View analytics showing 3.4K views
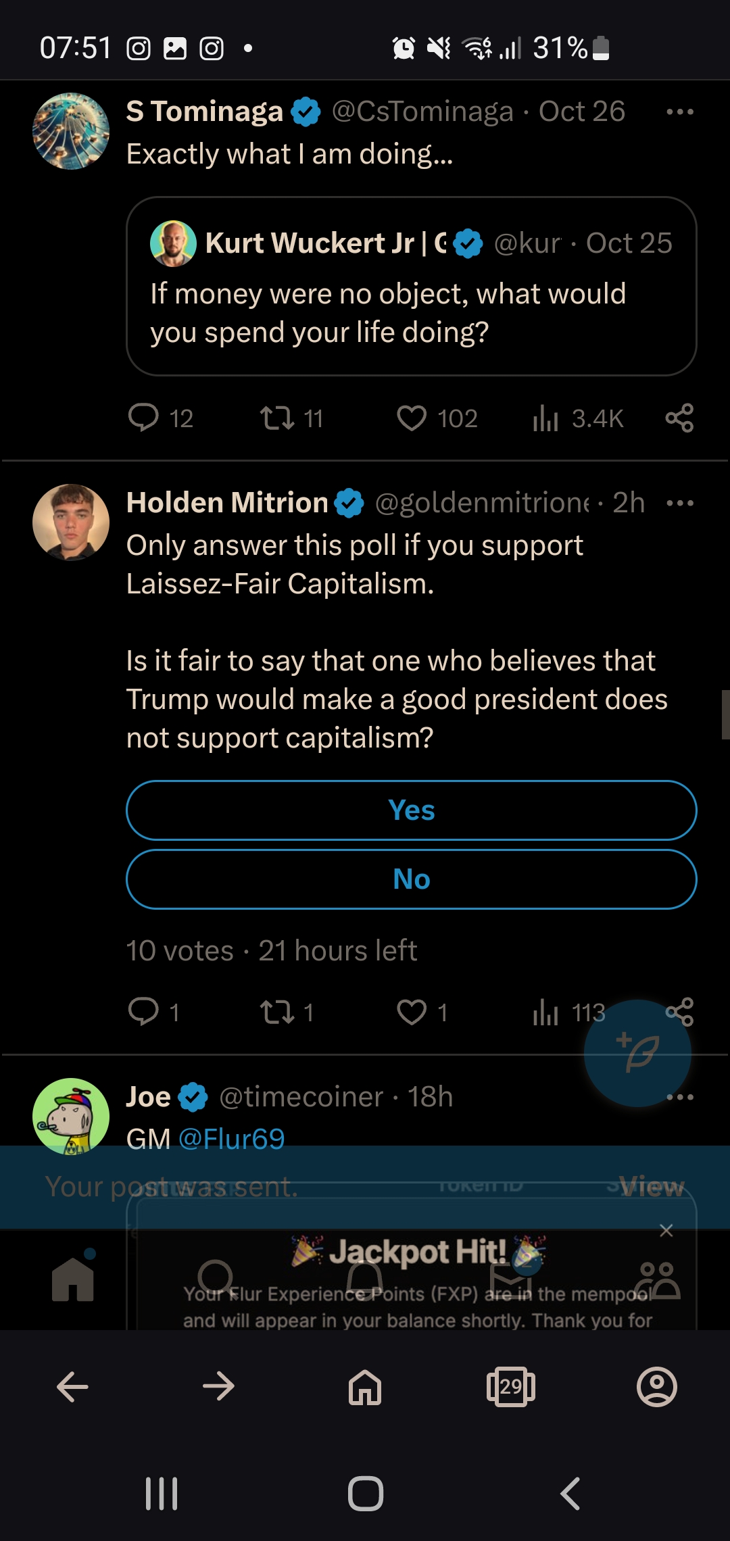Screen dimensions: 730x1541 [578, 418]
